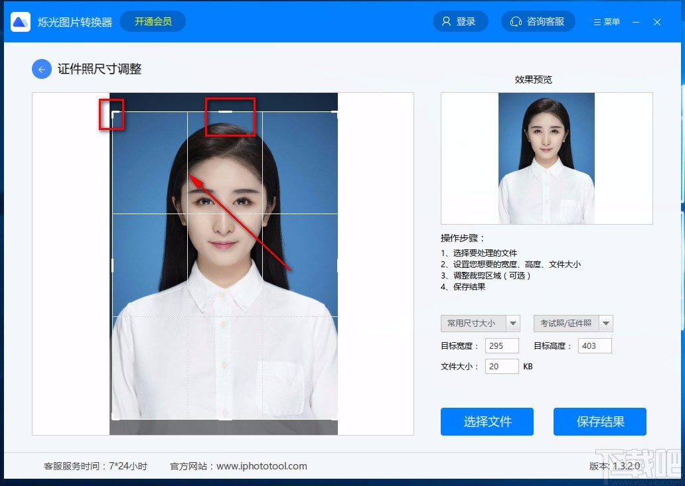Image resolution: width=685 pixels, height=486 pixels.
Task: Click the 选择文件 file selection button
Action: [487, 421]
